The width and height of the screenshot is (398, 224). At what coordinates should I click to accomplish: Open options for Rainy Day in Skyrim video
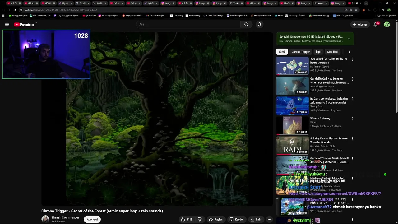point(352,139)
